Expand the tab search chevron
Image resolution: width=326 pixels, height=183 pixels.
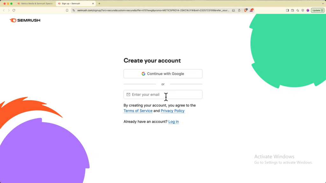click(x=322, y=3)
